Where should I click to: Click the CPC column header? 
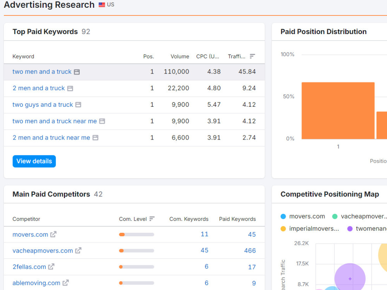pyautogui.click(x=207, y=56)
